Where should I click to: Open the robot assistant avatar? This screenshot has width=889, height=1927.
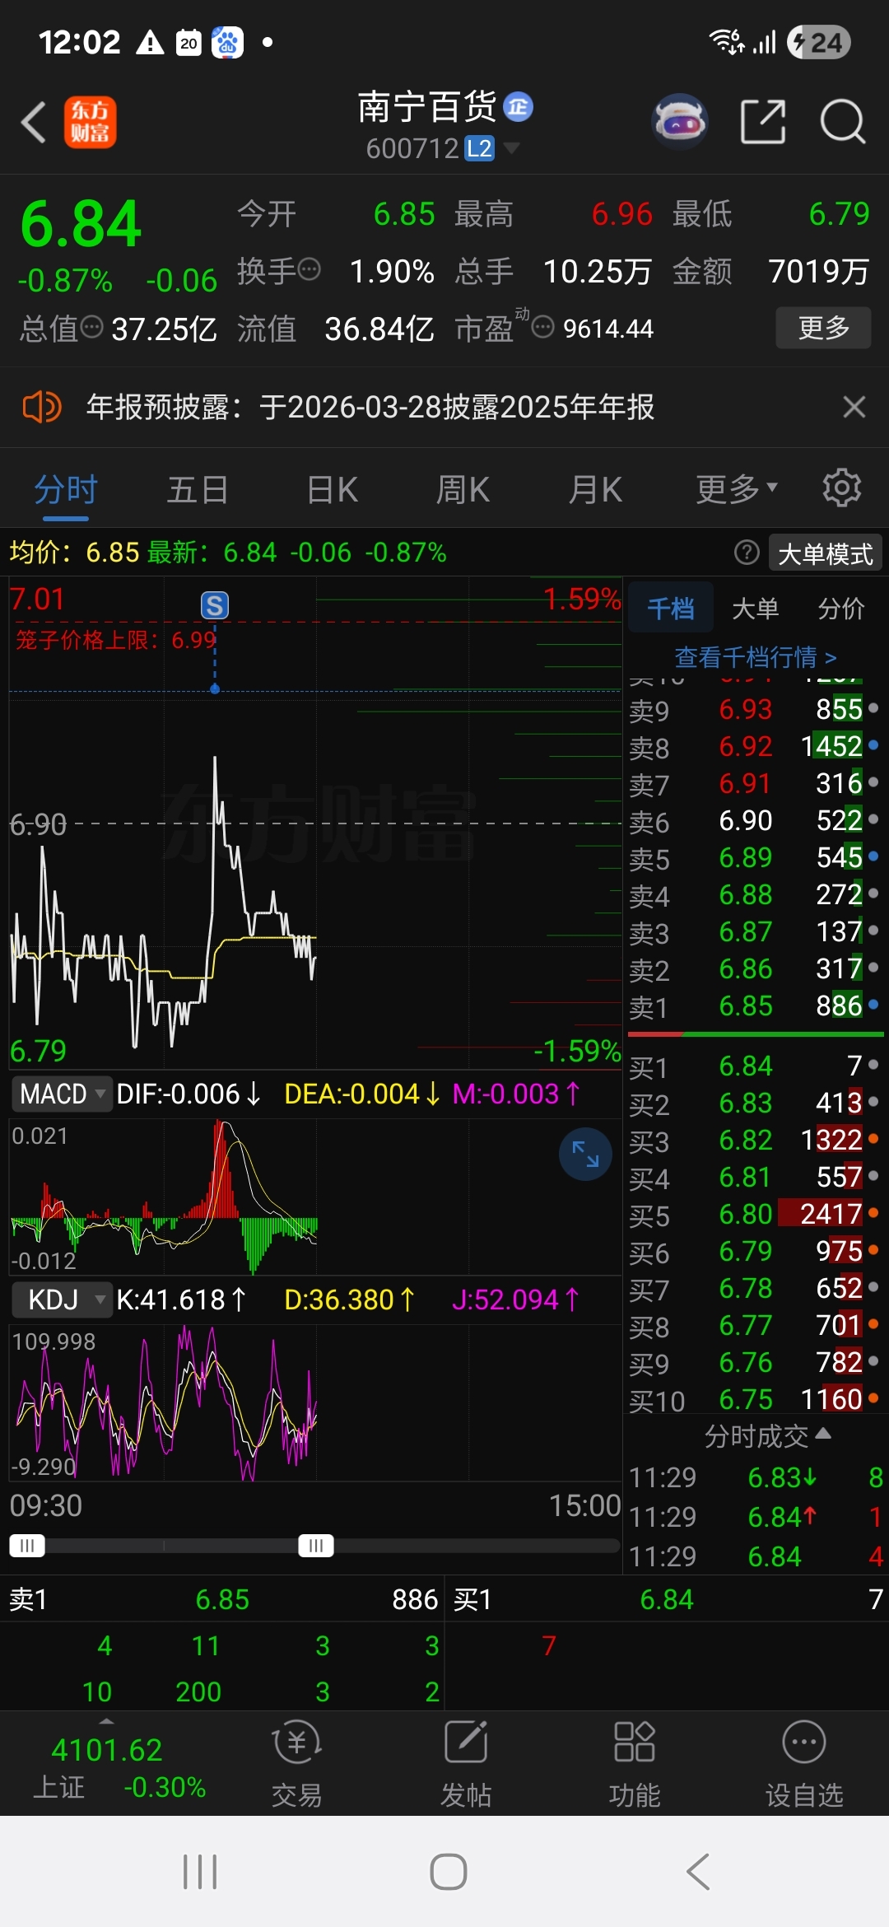click(680, 122)
